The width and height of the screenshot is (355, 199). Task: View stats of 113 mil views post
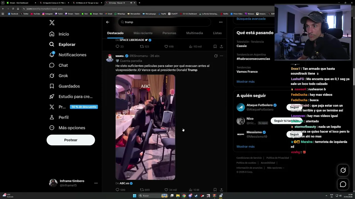[195, 46]
